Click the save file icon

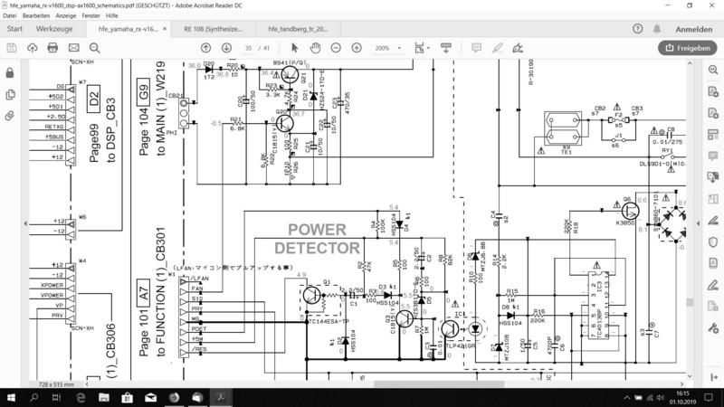coord(12,48)
